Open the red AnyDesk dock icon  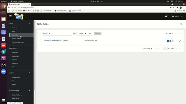click(3, 45)
